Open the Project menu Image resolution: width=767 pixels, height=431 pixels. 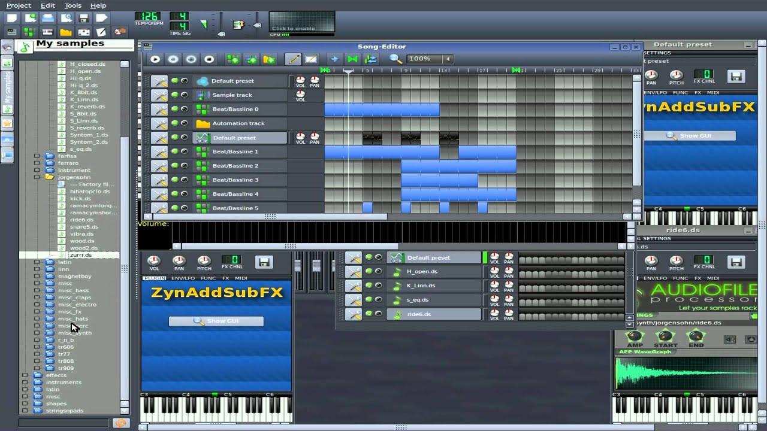coord(19,5)
